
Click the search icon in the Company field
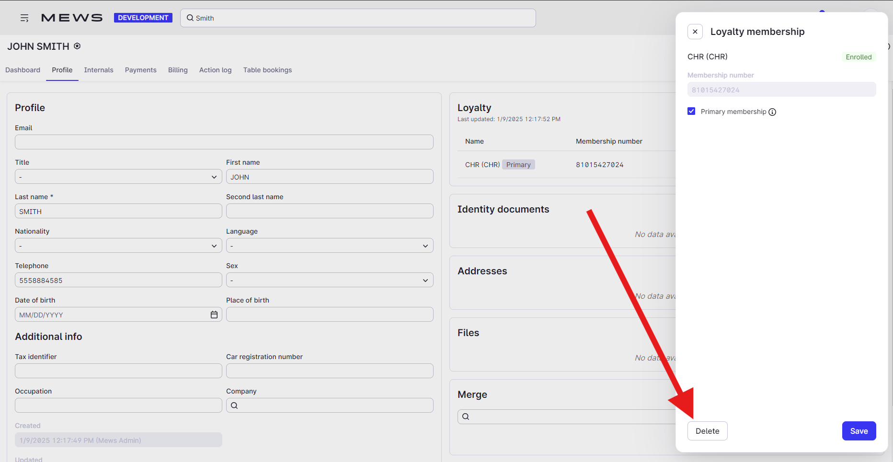tap(234, 405)
